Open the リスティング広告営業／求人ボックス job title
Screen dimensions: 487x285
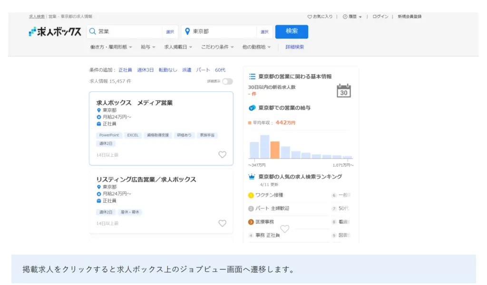[146, 180]
